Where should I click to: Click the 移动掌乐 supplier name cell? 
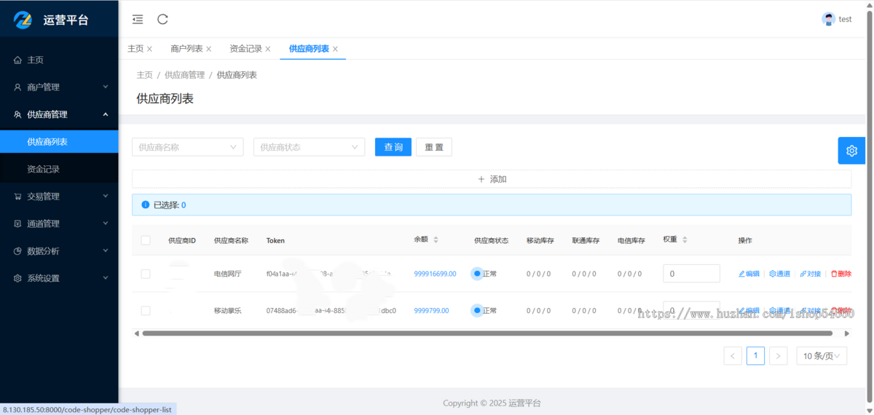click(x=227, y=311)
